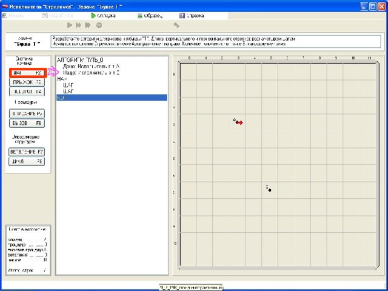The image size is (388, 291).
Task: Click the black dot at point Б
Action: pos(270,190)
